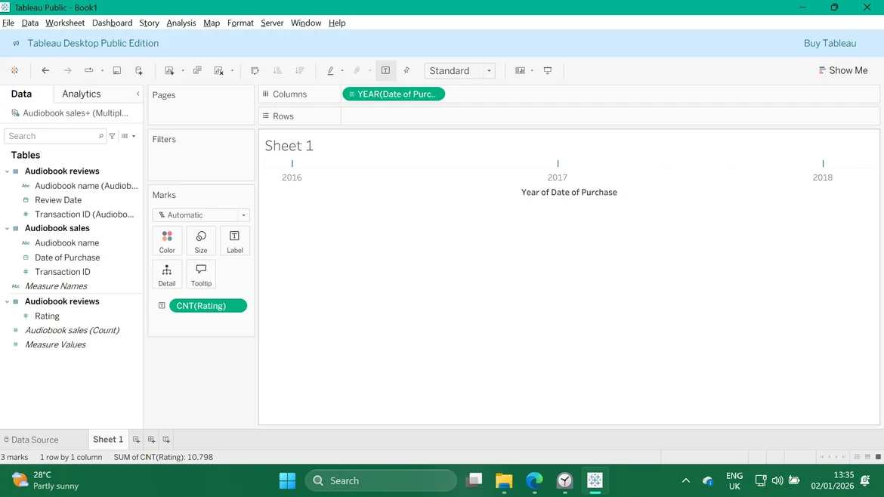This screenshot has width=884, height=497.
Task: Open Presentation Mode from toolbar
Action: [548, 70]
